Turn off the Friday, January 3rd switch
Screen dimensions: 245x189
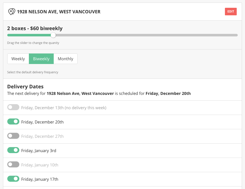[13, 150]
